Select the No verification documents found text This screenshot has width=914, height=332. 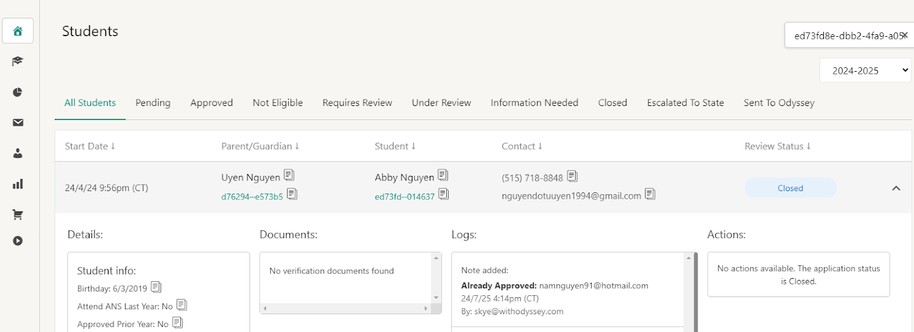[x=331, y=271]
